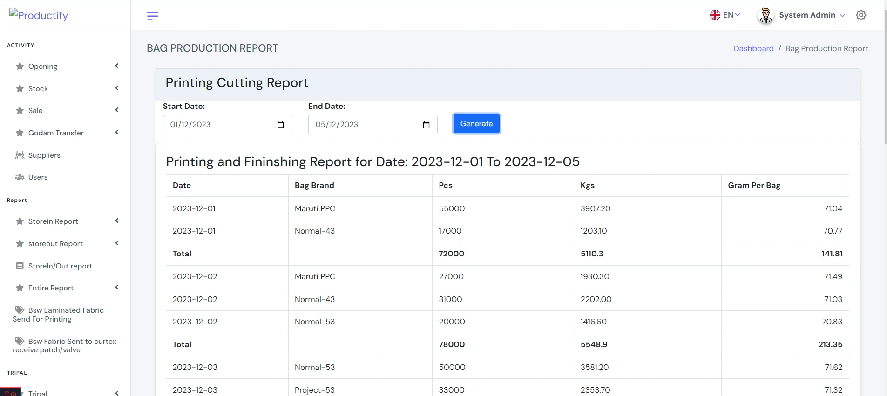Select the 70.77 Gram Per Bag cell
This screenshot has height=396, width=887.
pos(785,231)
